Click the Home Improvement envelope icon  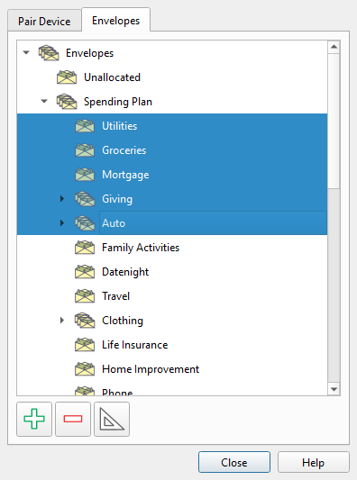coord(85,369)
